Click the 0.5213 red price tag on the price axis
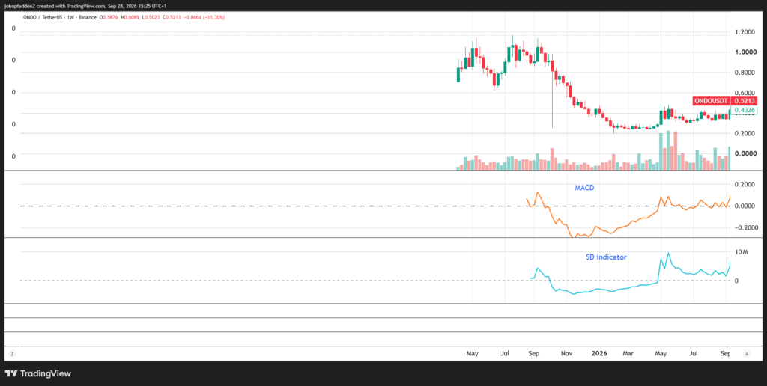Viewport: 767px width, 386px height. click(744, 101)
